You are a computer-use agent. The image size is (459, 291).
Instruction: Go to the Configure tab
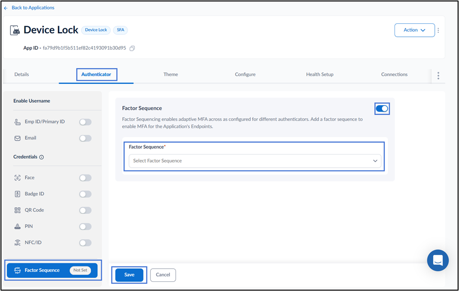point(245,75)
